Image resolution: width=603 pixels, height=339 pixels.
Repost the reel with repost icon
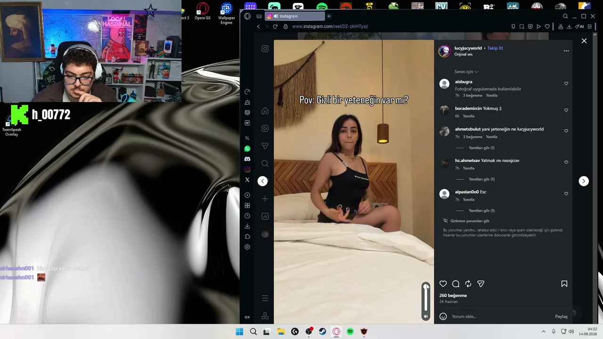[x=468, y=284]
